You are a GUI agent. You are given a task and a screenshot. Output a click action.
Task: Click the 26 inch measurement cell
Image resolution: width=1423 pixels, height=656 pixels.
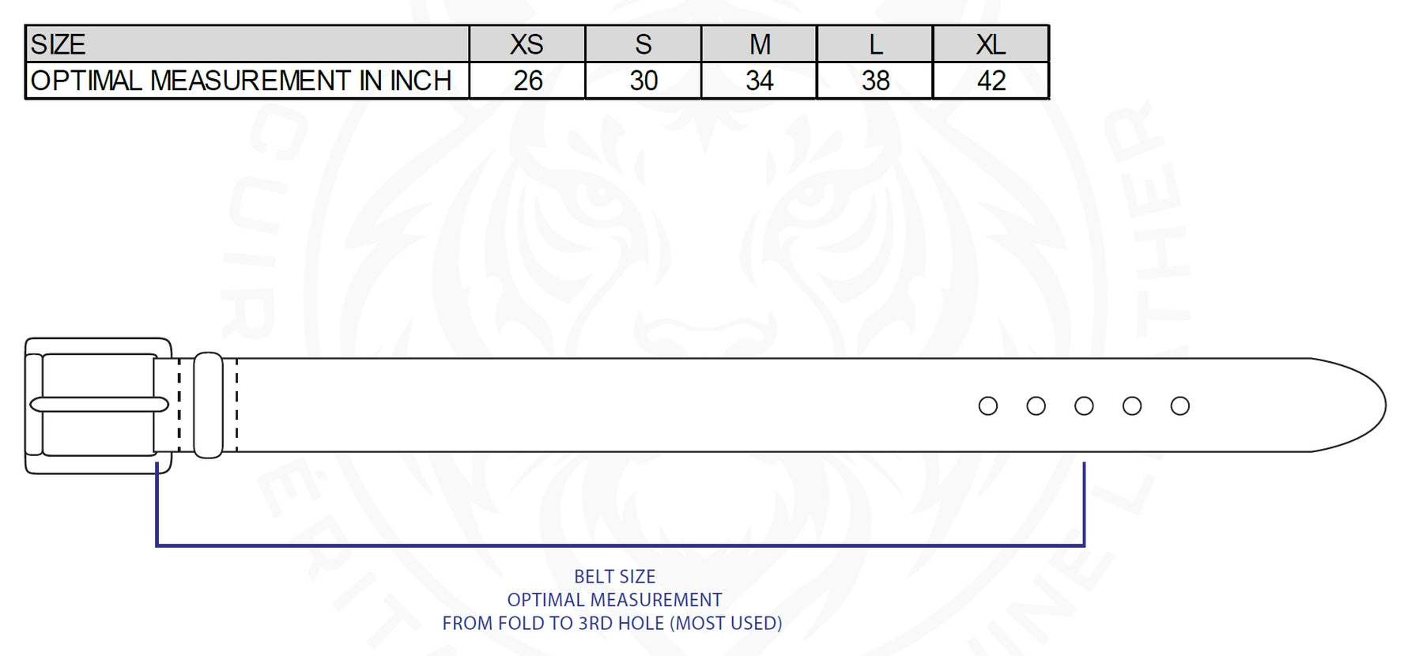point(527,81)
